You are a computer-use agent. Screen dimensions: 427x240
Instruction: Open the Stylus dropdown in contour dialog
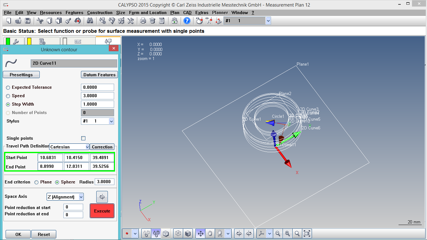[x=111, y=121]
